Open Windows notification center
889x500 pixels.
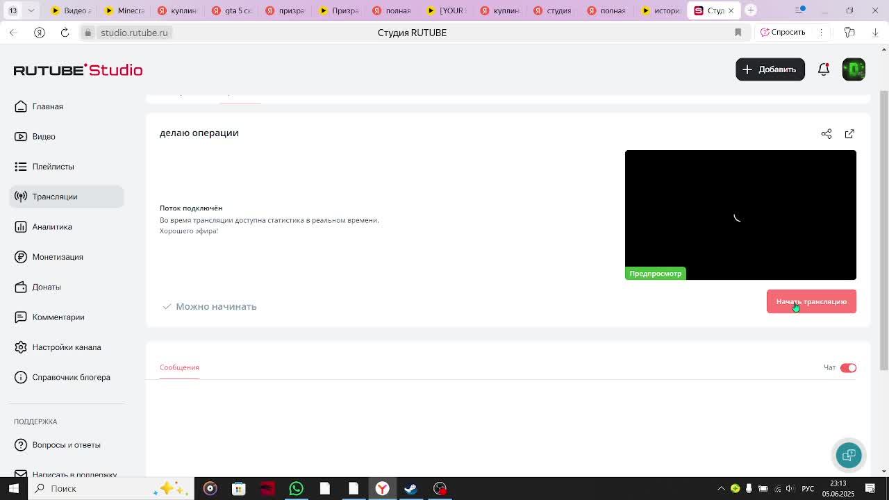(x=870, y=488)
